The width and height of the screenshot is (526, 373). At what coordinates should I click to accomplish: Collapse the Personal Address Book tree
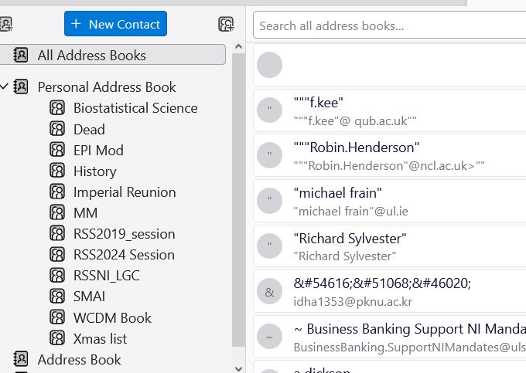(x=5, y=86)
